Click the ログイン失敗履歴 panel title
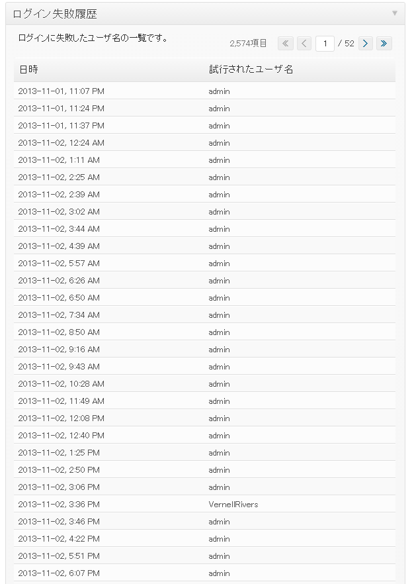 (x=55, y=14)
